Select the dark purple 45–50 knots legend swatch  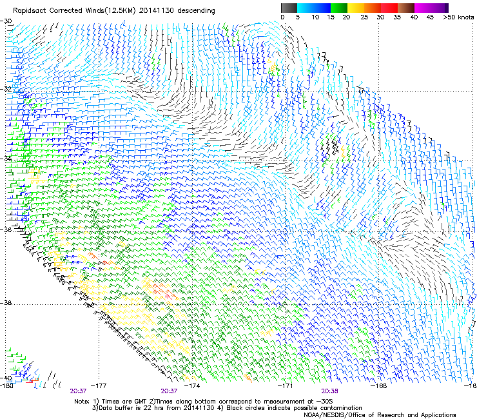[x=440, y=8]
